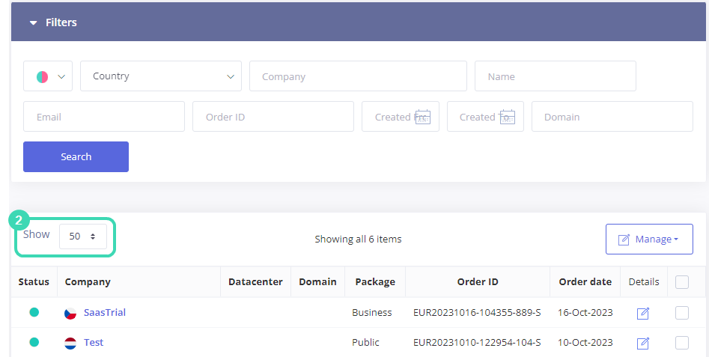Sort by Order date column header

tap(585, 282)
